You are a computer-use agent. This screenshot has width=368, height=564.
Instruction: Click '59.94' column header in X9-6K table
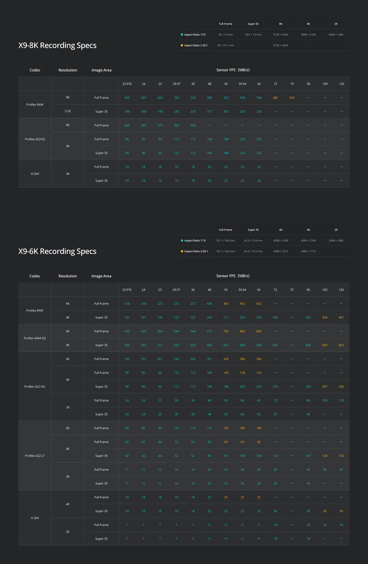242,290
